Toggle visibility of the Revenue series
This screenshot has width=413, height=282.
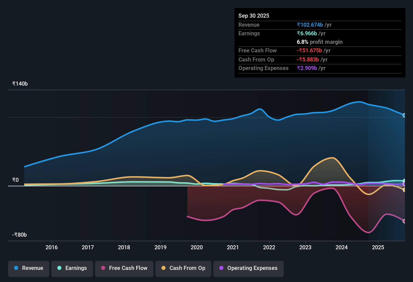pyautogui.click(x=28, y=268)
